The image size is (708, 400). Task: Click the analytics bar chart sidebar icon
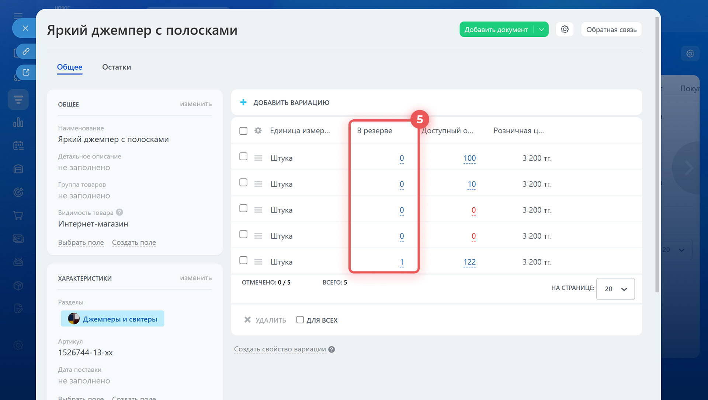(18, 122)
